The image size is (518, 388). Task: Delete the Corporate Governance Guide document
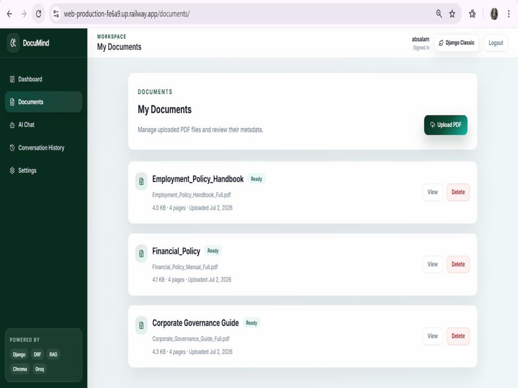pos(458,336)
